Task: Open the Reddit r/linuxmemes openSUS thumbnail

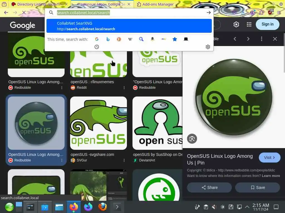Action: tap(99, 64)
